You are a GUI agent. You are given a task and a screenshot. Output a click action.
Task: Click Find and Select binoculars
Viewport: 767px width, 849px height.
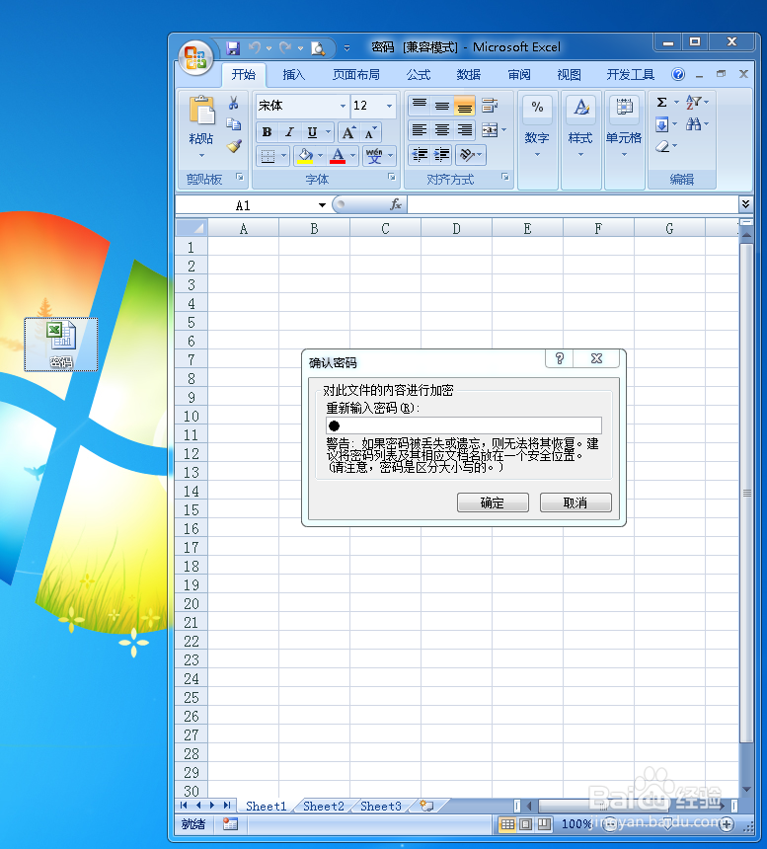(693, 124)
